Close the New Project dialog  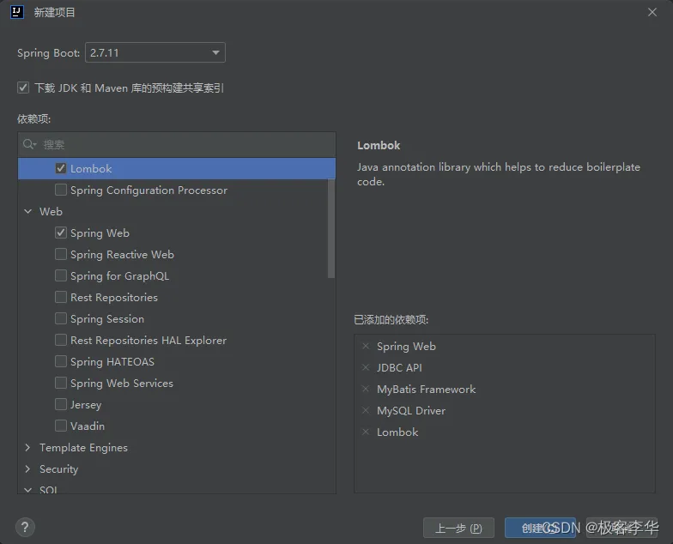[652, 12]
